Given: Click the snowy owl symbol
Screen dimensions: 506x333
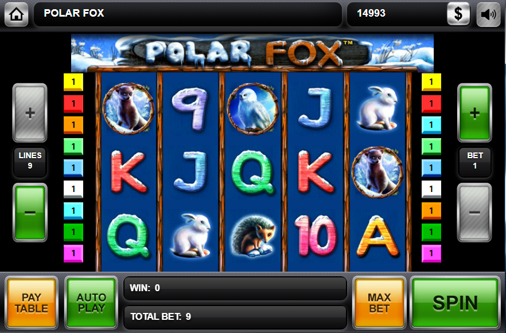Looking at the screenshot, I should point(253,109).
